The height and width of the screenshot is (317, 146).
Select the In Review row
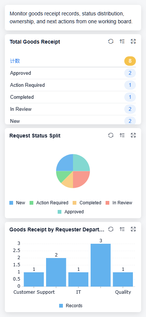tap(73, 109)
